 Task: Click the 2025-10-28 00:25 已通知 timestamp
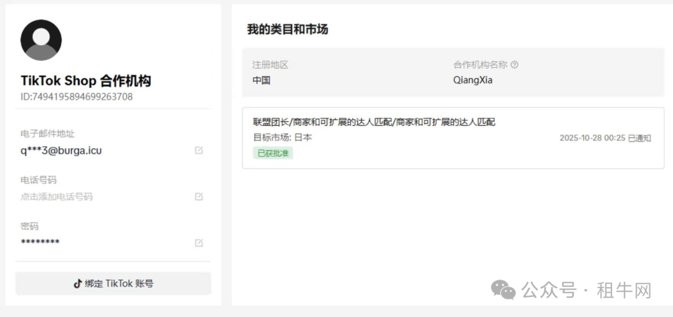coord(605,138)
